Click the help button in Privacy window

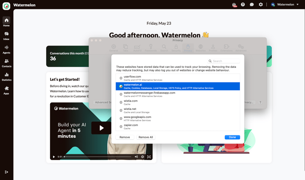pyautogui.click(x=260, y=102)
